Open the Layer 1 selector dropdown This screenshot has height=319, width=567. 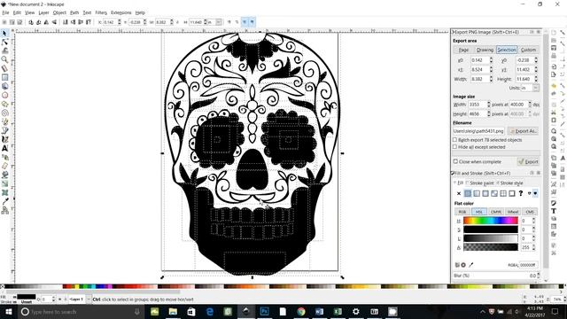click(89, 300)
